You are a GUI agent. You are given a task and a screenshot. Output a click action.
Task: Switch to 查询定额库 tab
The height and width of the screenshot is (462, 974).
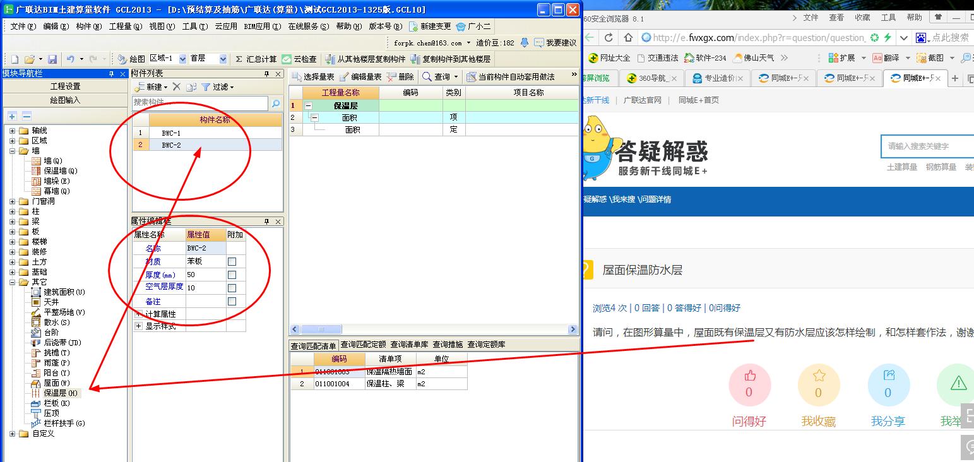(486, 345)
